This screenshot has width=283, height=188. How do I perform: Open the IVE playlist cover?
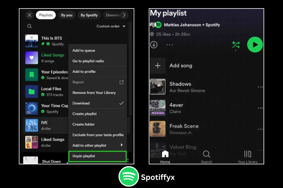(x=32, y=125)
